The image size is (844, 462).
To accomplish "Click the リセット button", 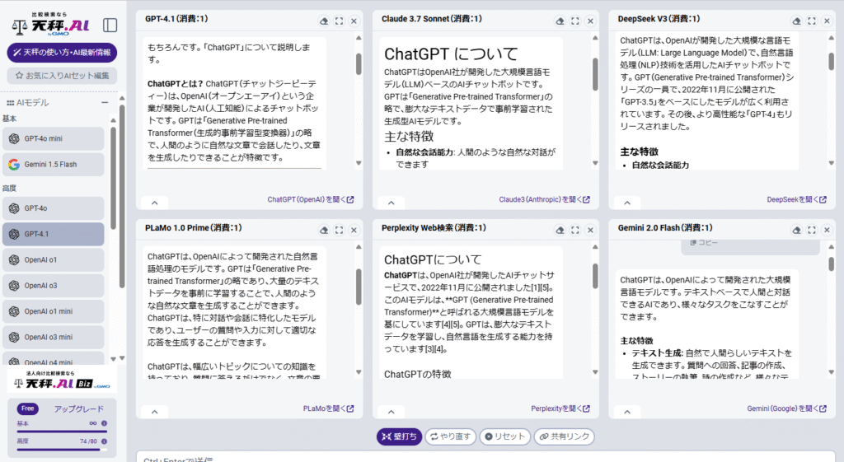I will click(x=505, y=436).
